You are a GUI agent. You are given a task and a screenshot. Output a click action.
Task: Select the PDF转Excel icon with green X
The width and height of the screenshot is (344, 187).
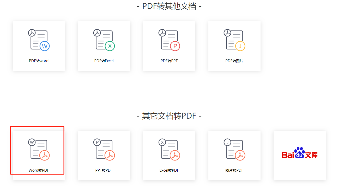pyautogui.click(x=104, y=40)
